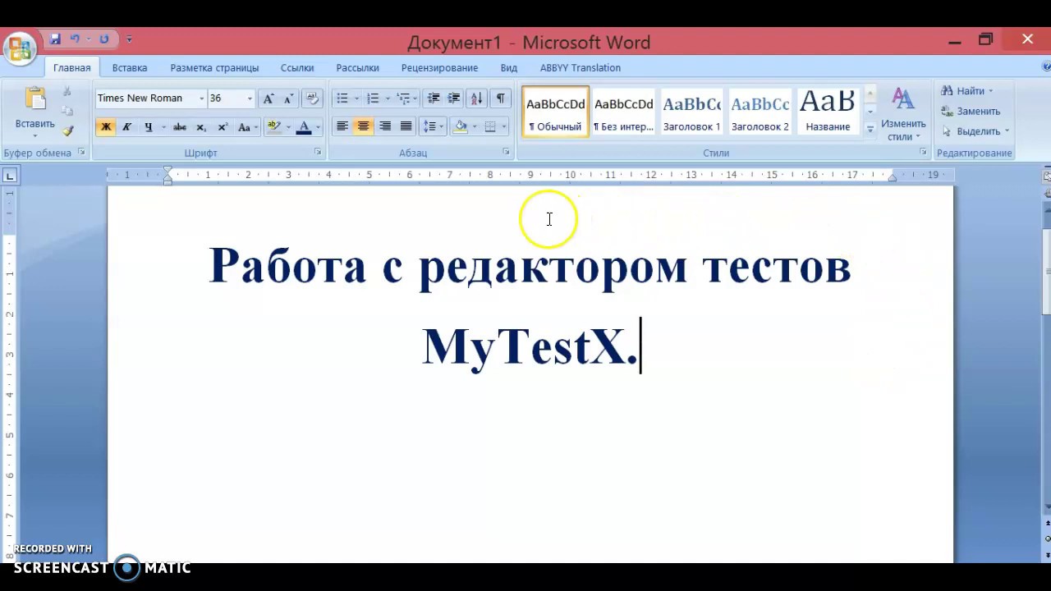Undo the last action
The width and height of the screenshot is (1051, 591).
75,39
